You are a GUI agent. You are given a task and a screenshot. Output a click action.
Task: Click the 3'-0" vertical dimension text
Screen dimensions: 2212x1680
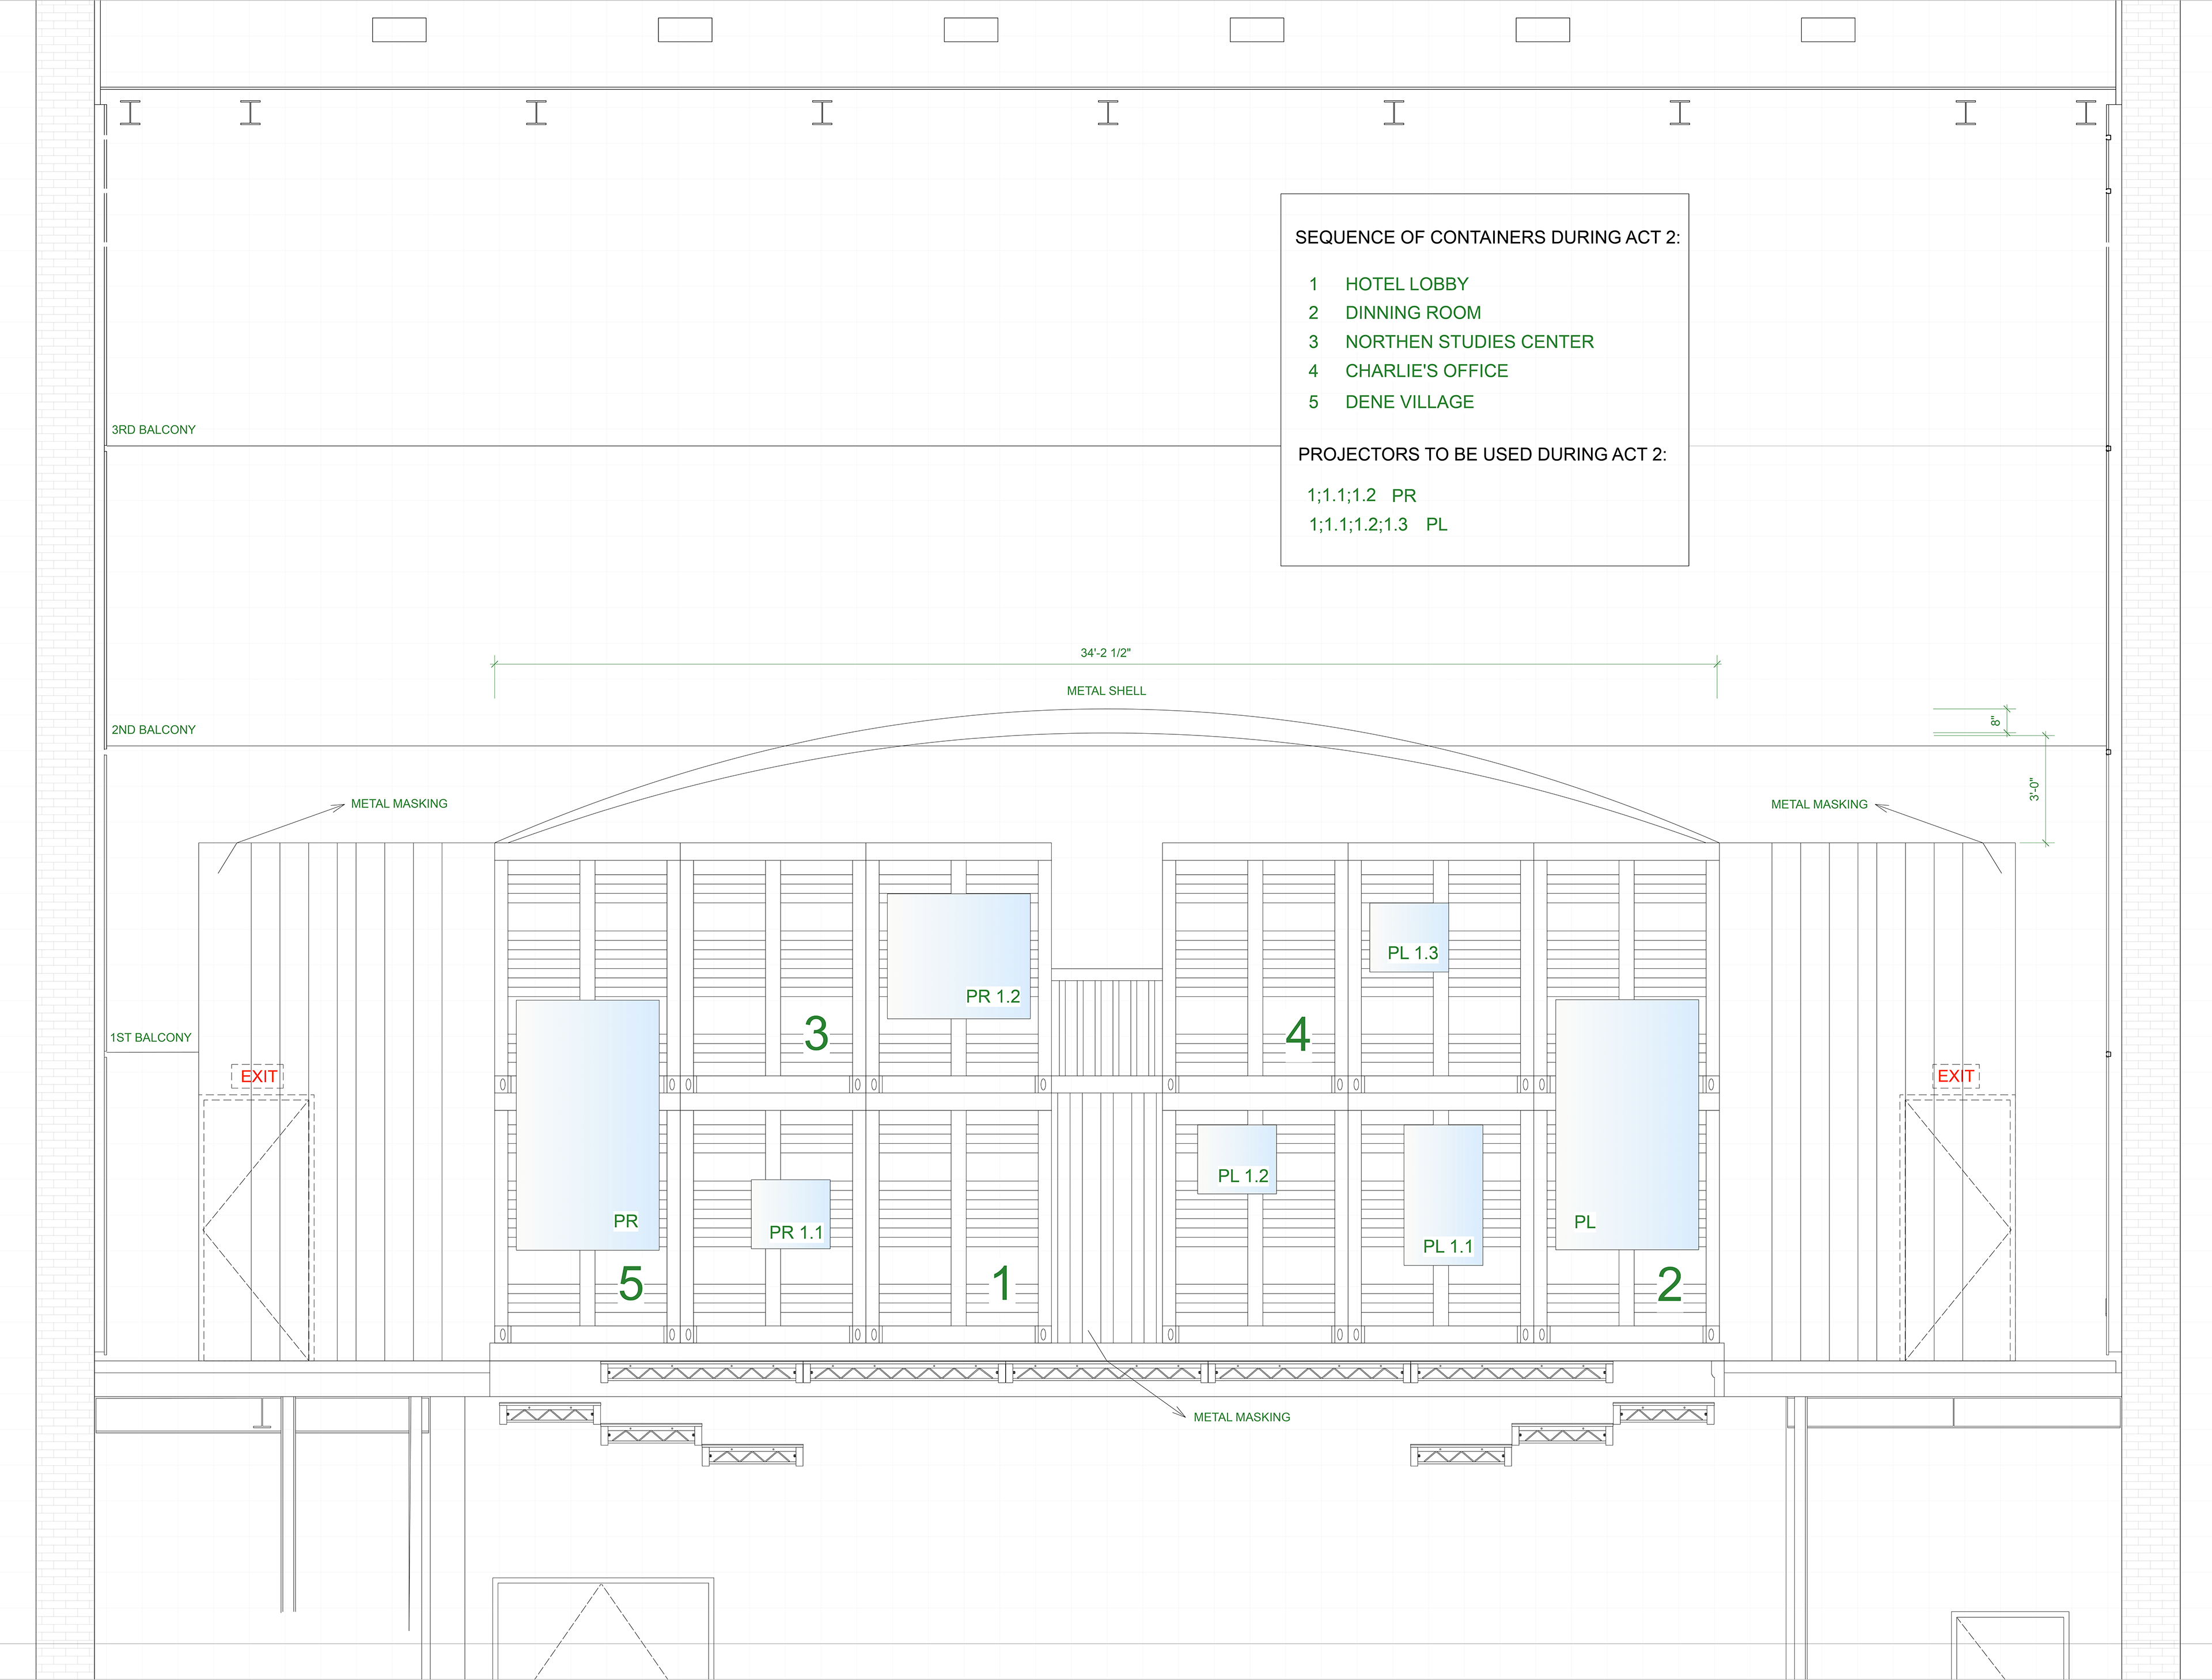click(x=2033, y=789)
